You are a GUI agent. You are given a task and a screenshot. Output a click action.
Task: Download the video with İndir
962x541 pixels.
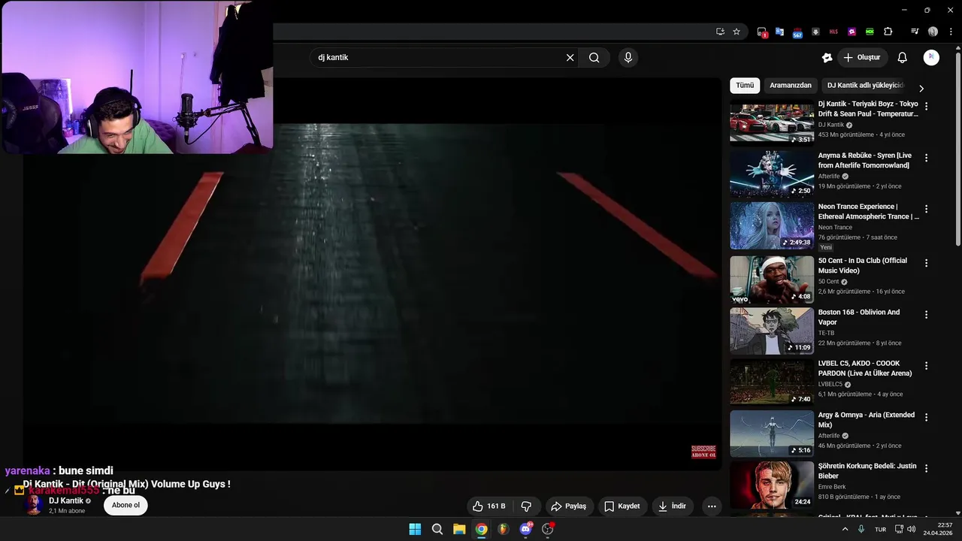[672, 506]
